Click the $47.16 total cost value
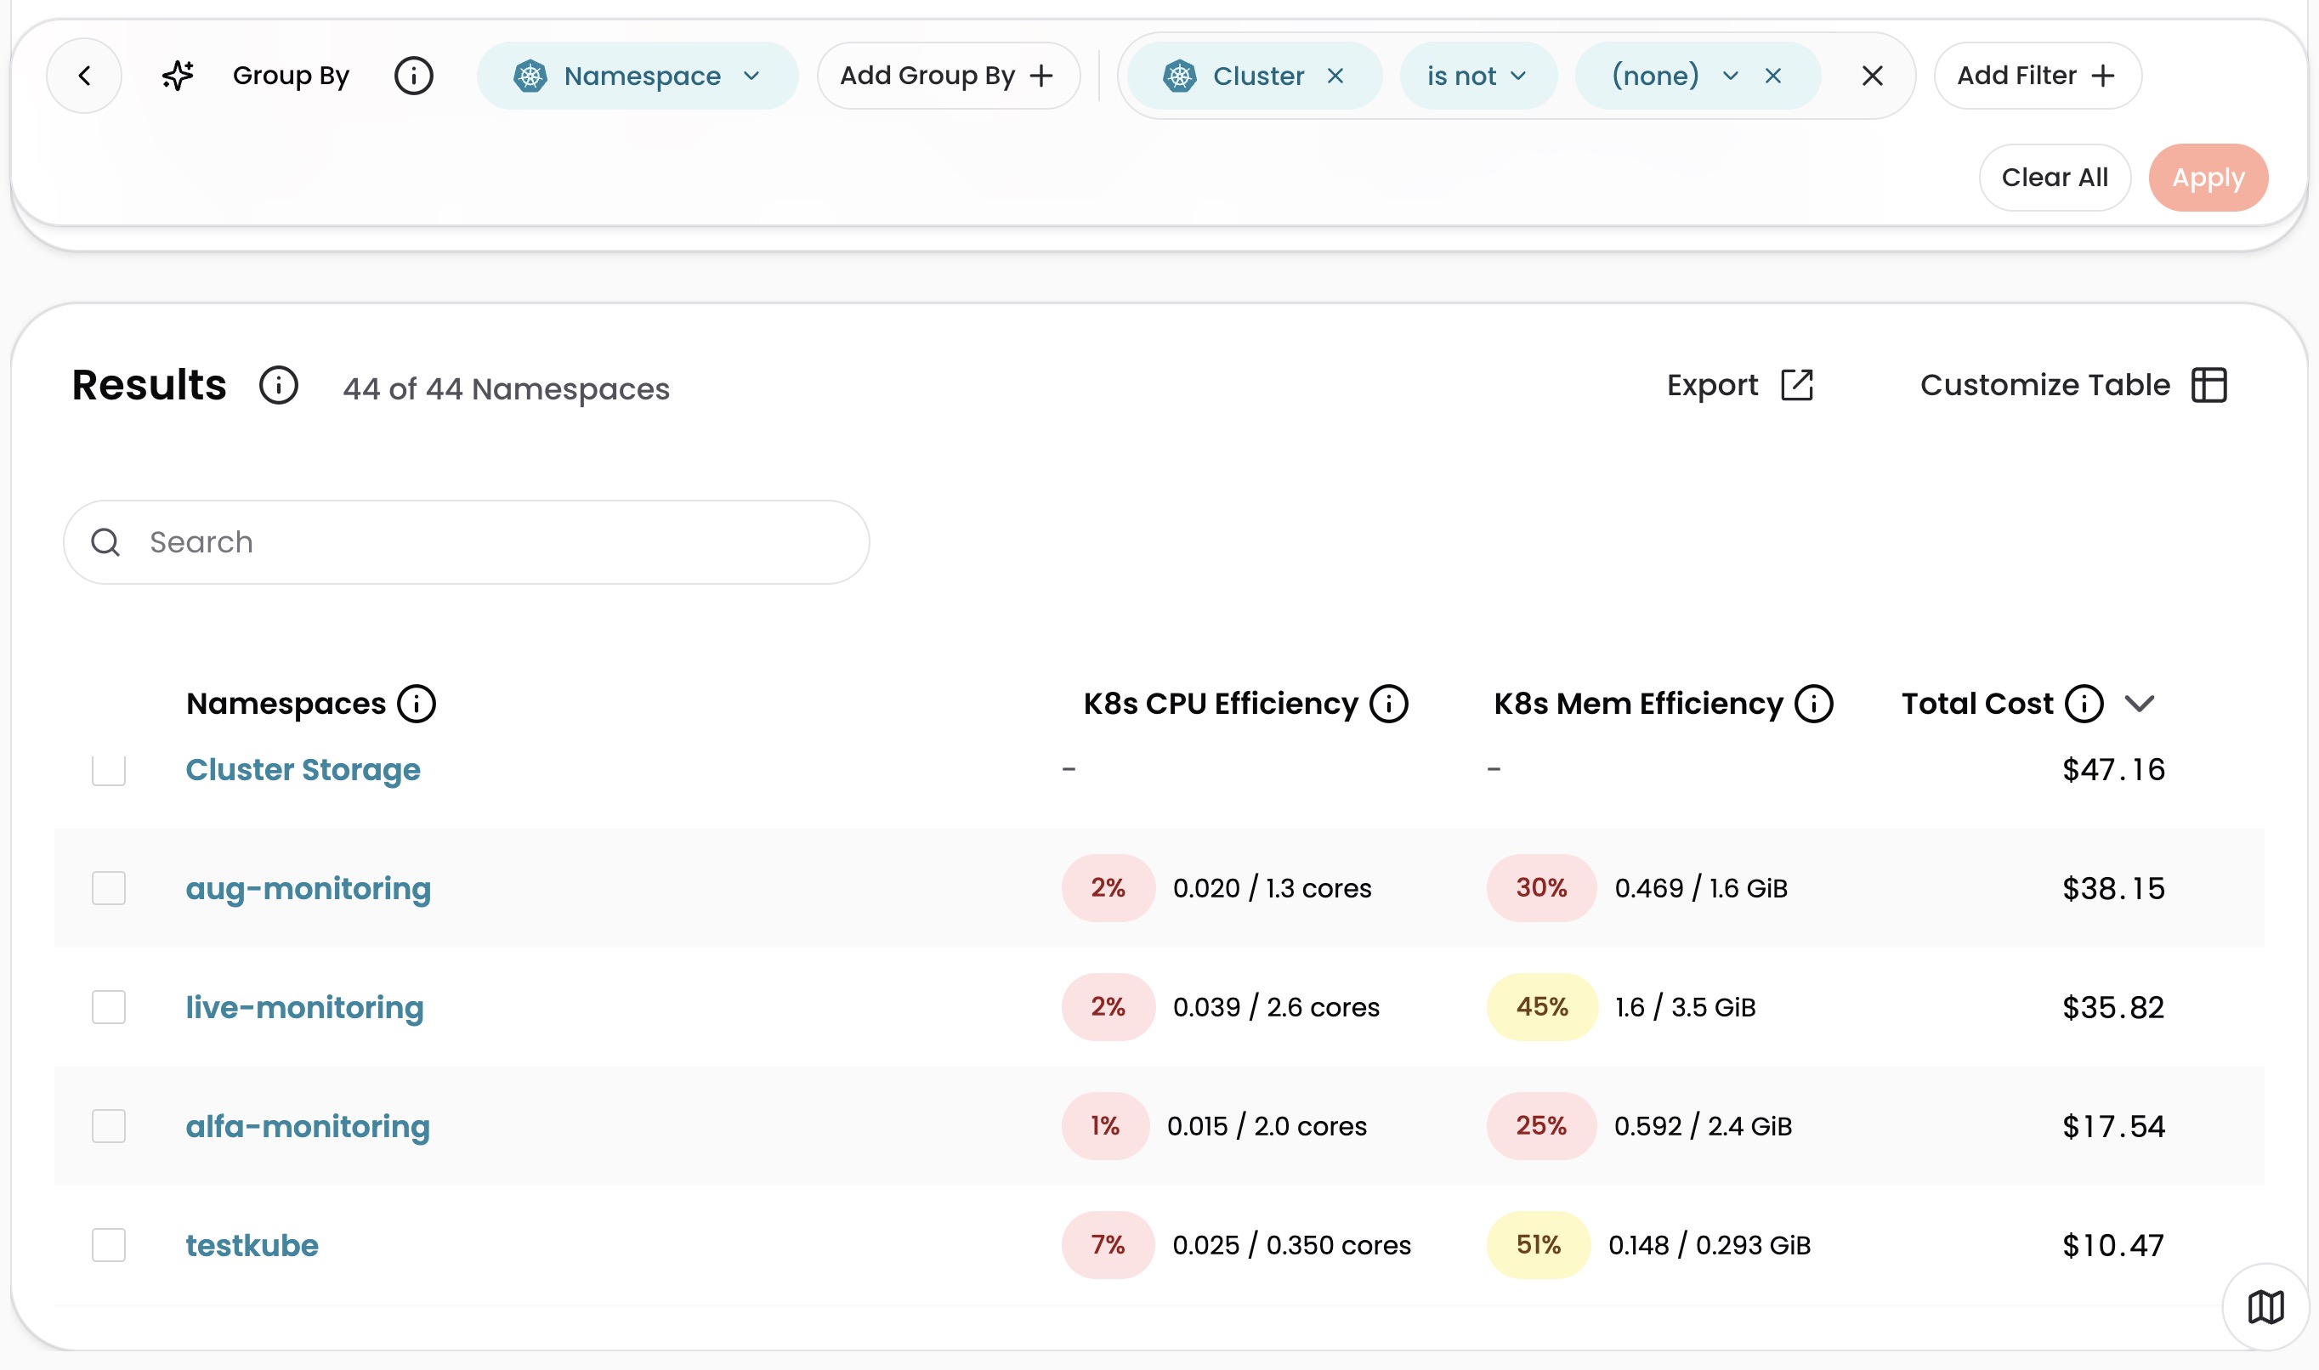 pos(2114,770)
